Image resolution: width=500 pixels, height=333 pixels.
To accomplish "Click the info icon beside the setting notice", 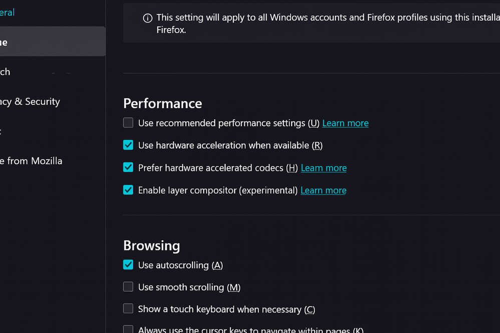I will pyautogui.click(x=148, y=18).
